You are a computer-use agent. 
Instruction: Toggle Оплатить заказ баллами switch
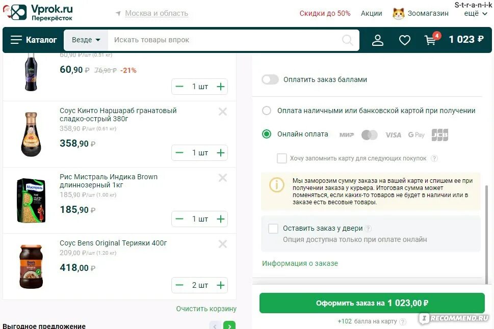click(x=270, y=79)
